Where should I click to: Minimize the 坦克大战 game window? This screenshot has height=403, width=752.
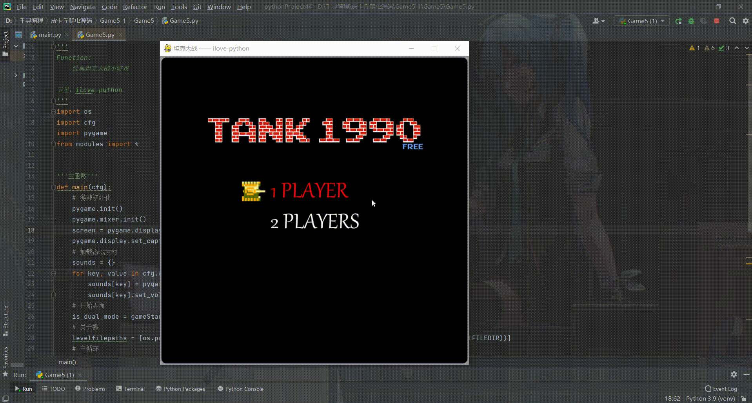click(x=411, y=49)
